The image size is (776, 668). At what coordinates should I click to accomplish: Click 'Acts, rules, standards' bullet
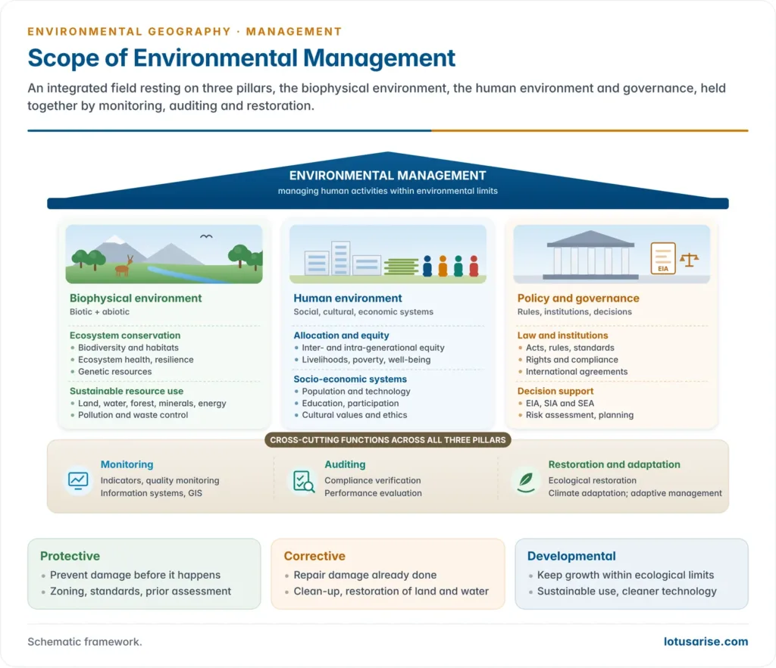(570, 348)
